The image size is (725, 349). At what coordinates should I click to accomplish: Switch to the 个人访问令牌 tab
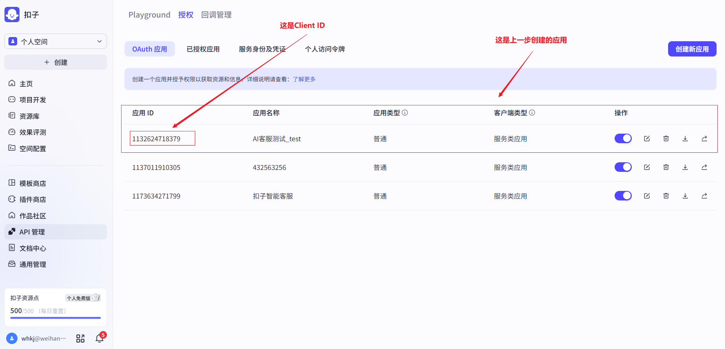tap(325, 49)
